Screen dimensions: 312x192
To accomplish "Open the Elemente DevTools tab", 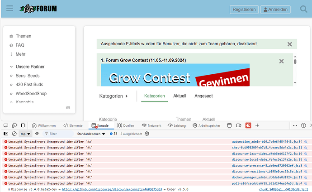I will pos(73,125).
